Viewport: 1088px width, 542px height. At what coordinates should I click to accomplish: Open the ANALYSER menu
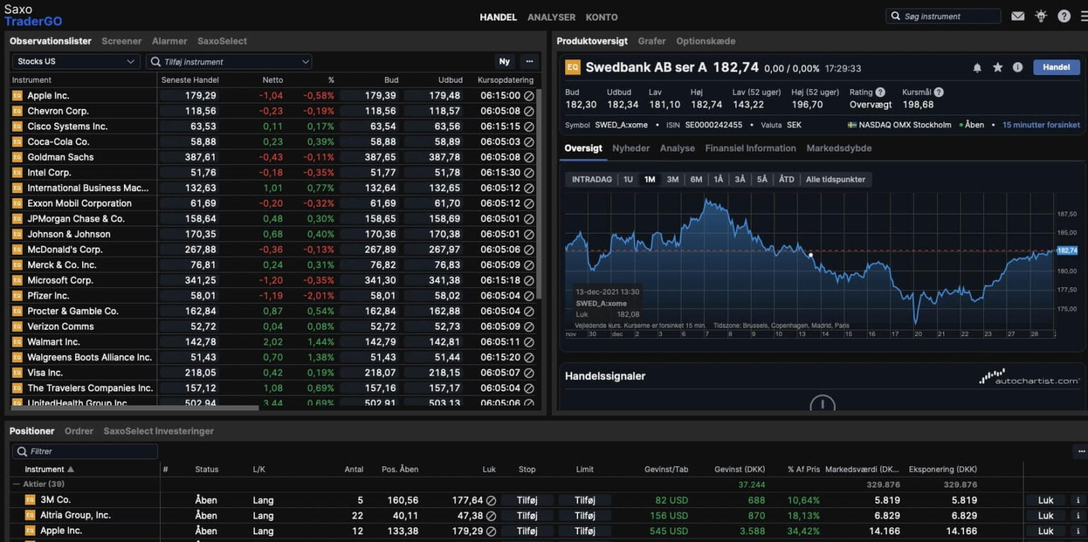[x=551, y=17]
